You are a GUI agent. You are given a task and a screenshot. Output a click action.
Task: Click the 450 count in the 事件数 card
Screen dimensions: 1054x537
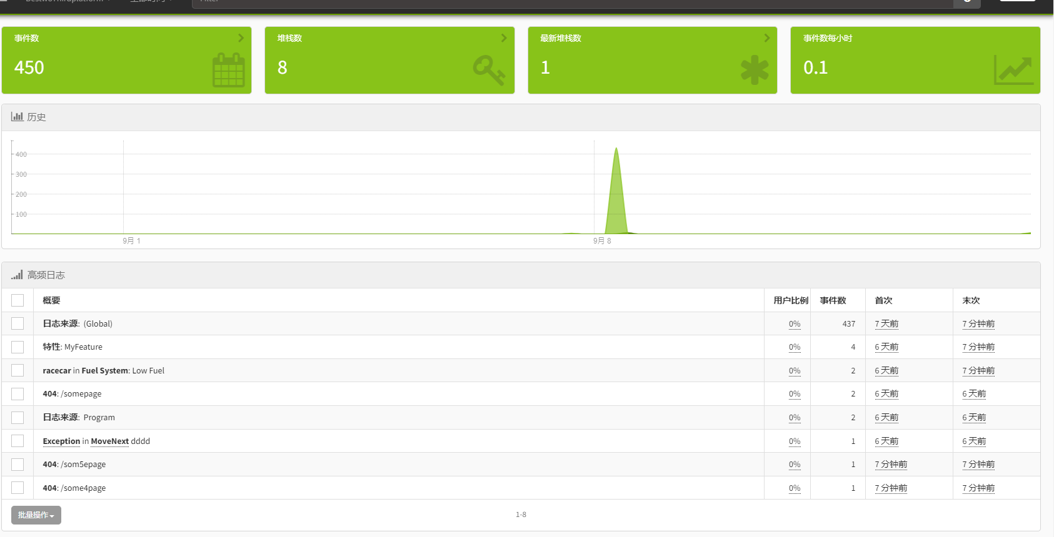(29, 67)
